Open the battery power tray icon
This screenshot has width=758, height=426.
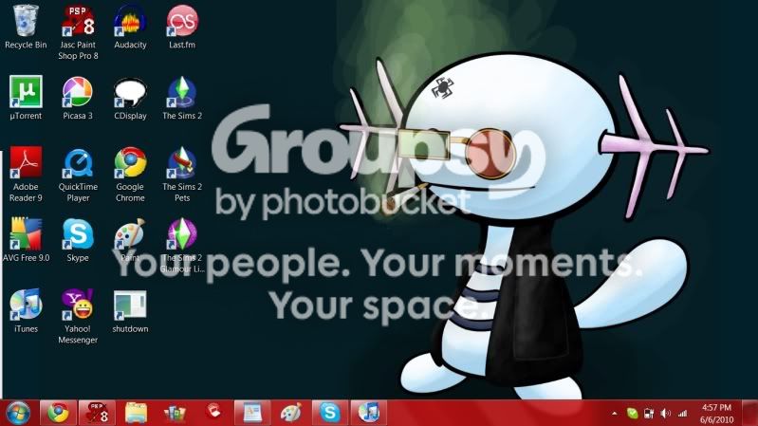(649, 413)
